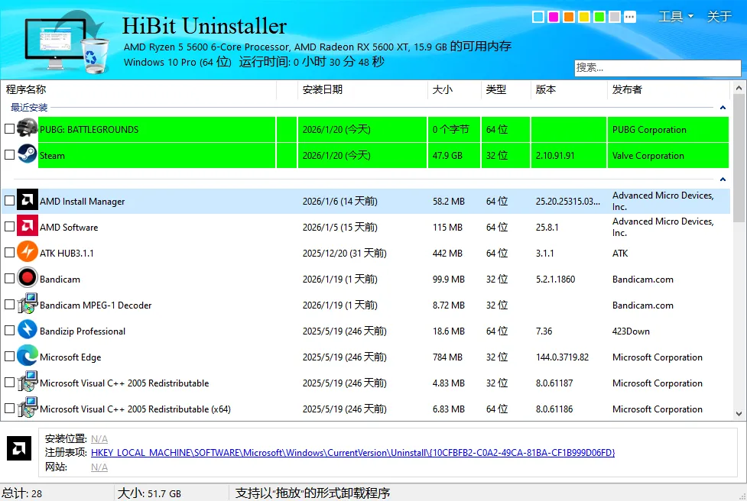
Task: Select the Bandicam checkbox
Action: point(9,279)
